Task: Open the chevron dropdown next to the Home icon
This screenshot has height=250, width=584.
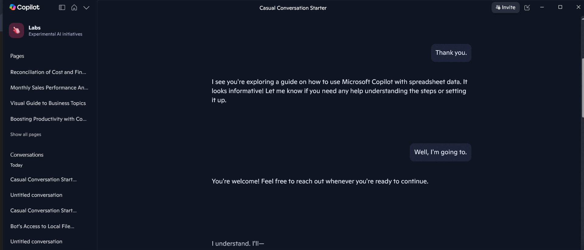Action: [86, 8]
